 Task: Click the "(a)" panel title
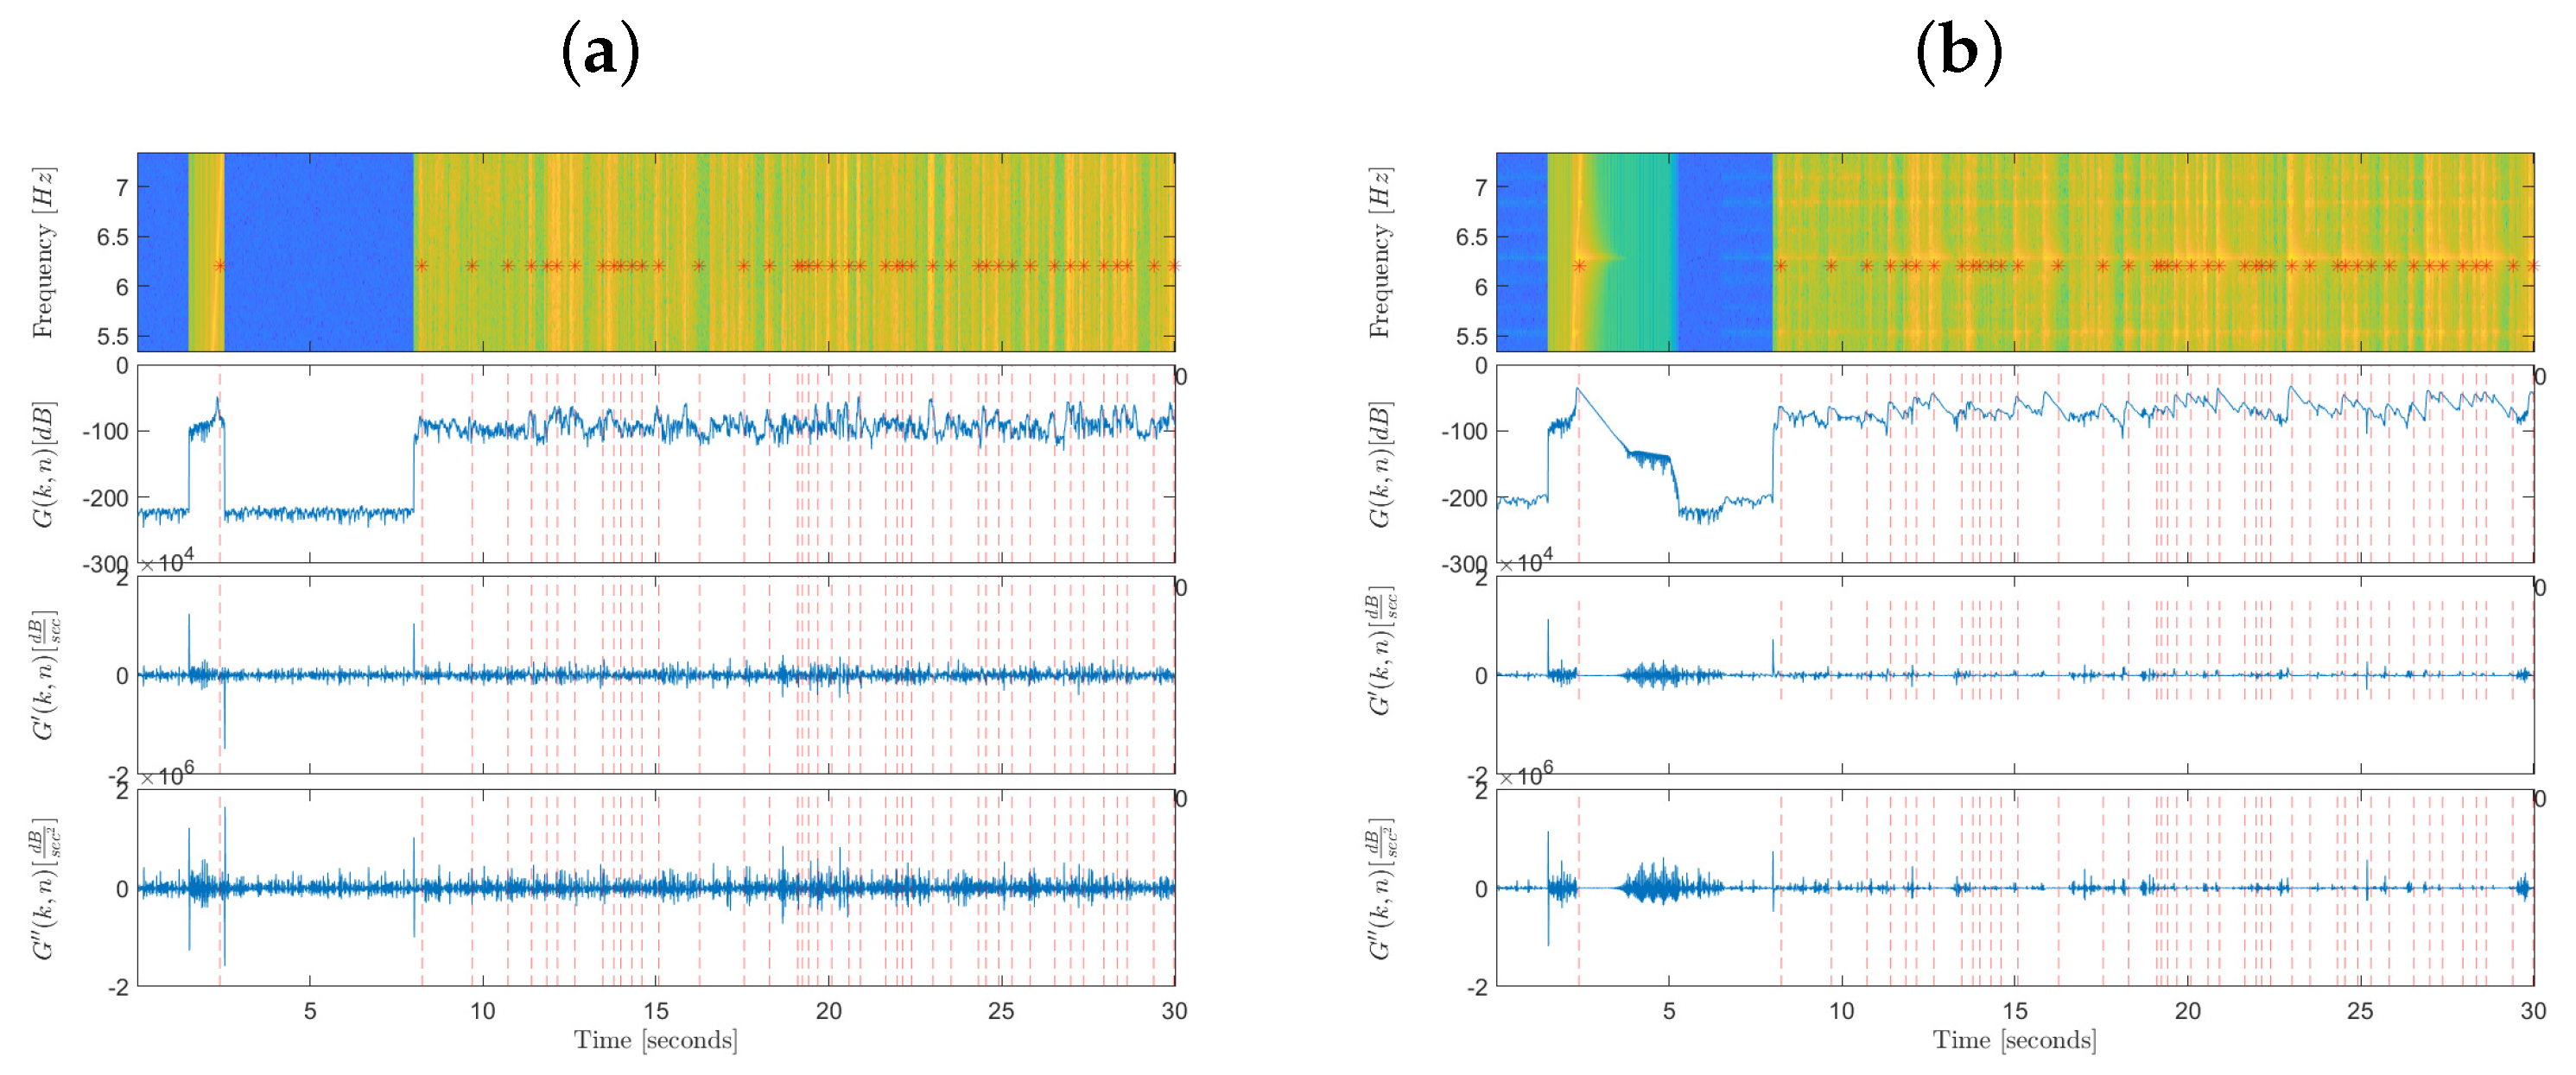coord(600,52)
